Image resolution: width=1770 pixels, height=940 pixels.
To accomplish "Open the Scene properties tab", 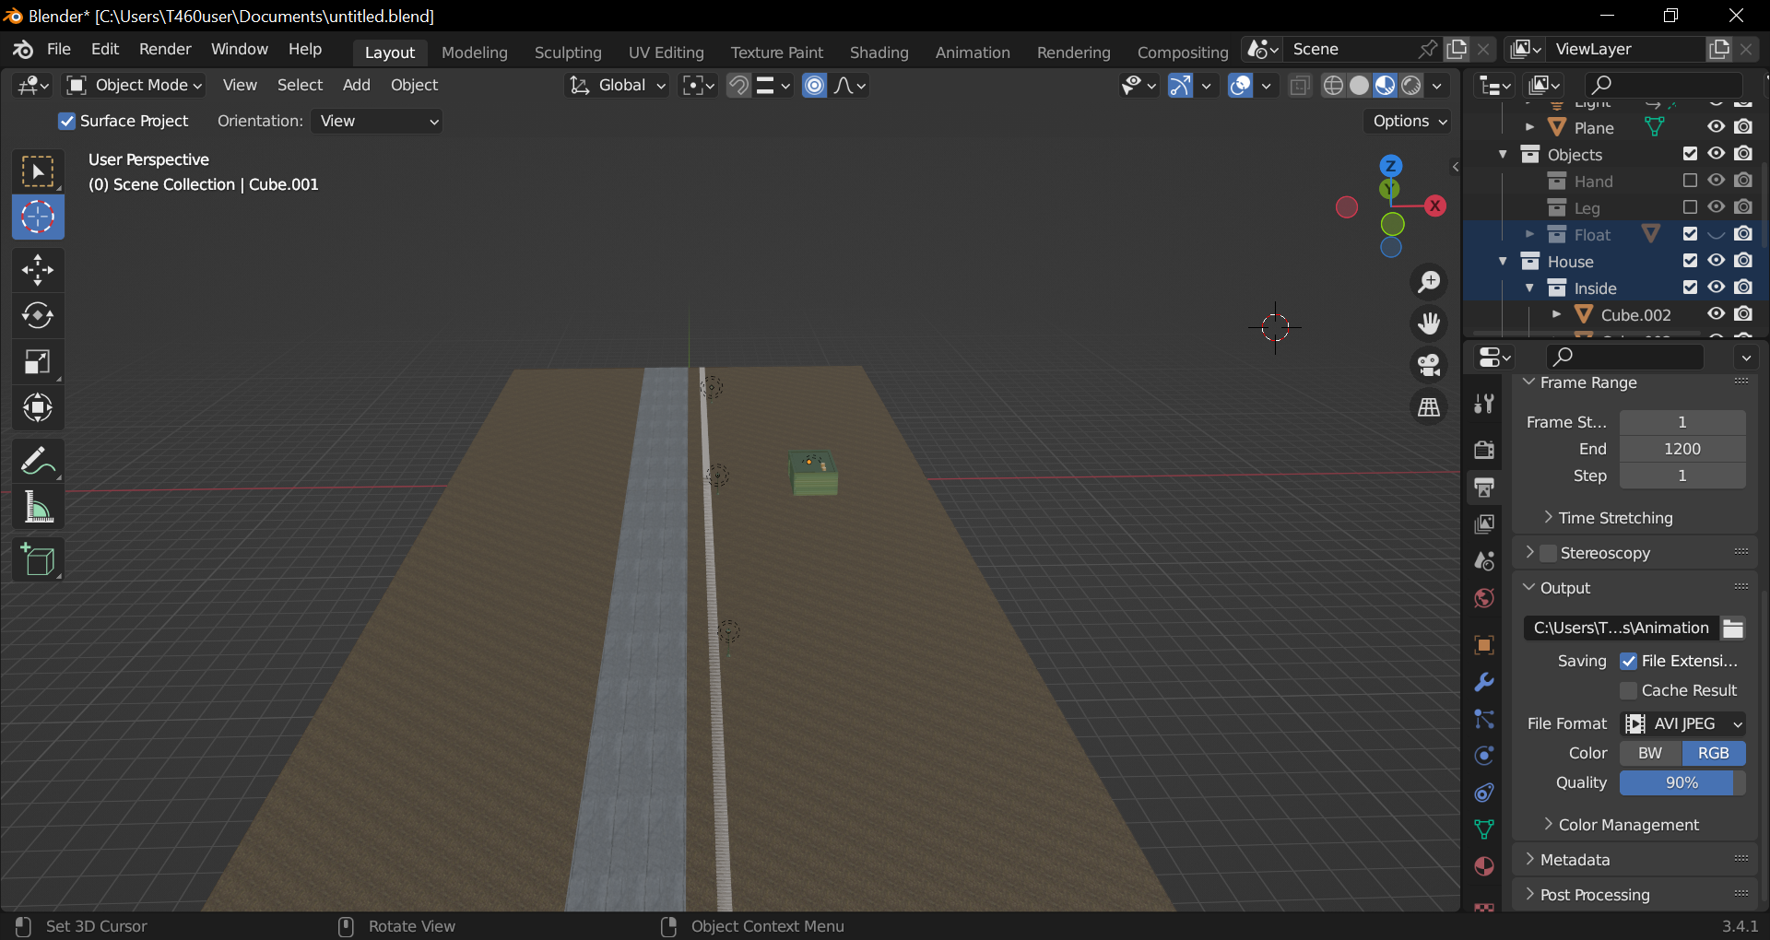I will click(x=1484, y=560).
